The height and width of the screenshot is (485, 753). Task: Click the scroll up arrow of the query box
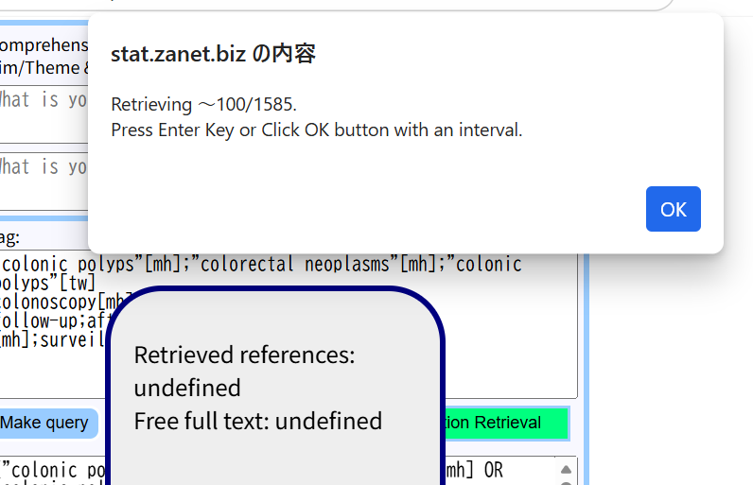point(566,470)
